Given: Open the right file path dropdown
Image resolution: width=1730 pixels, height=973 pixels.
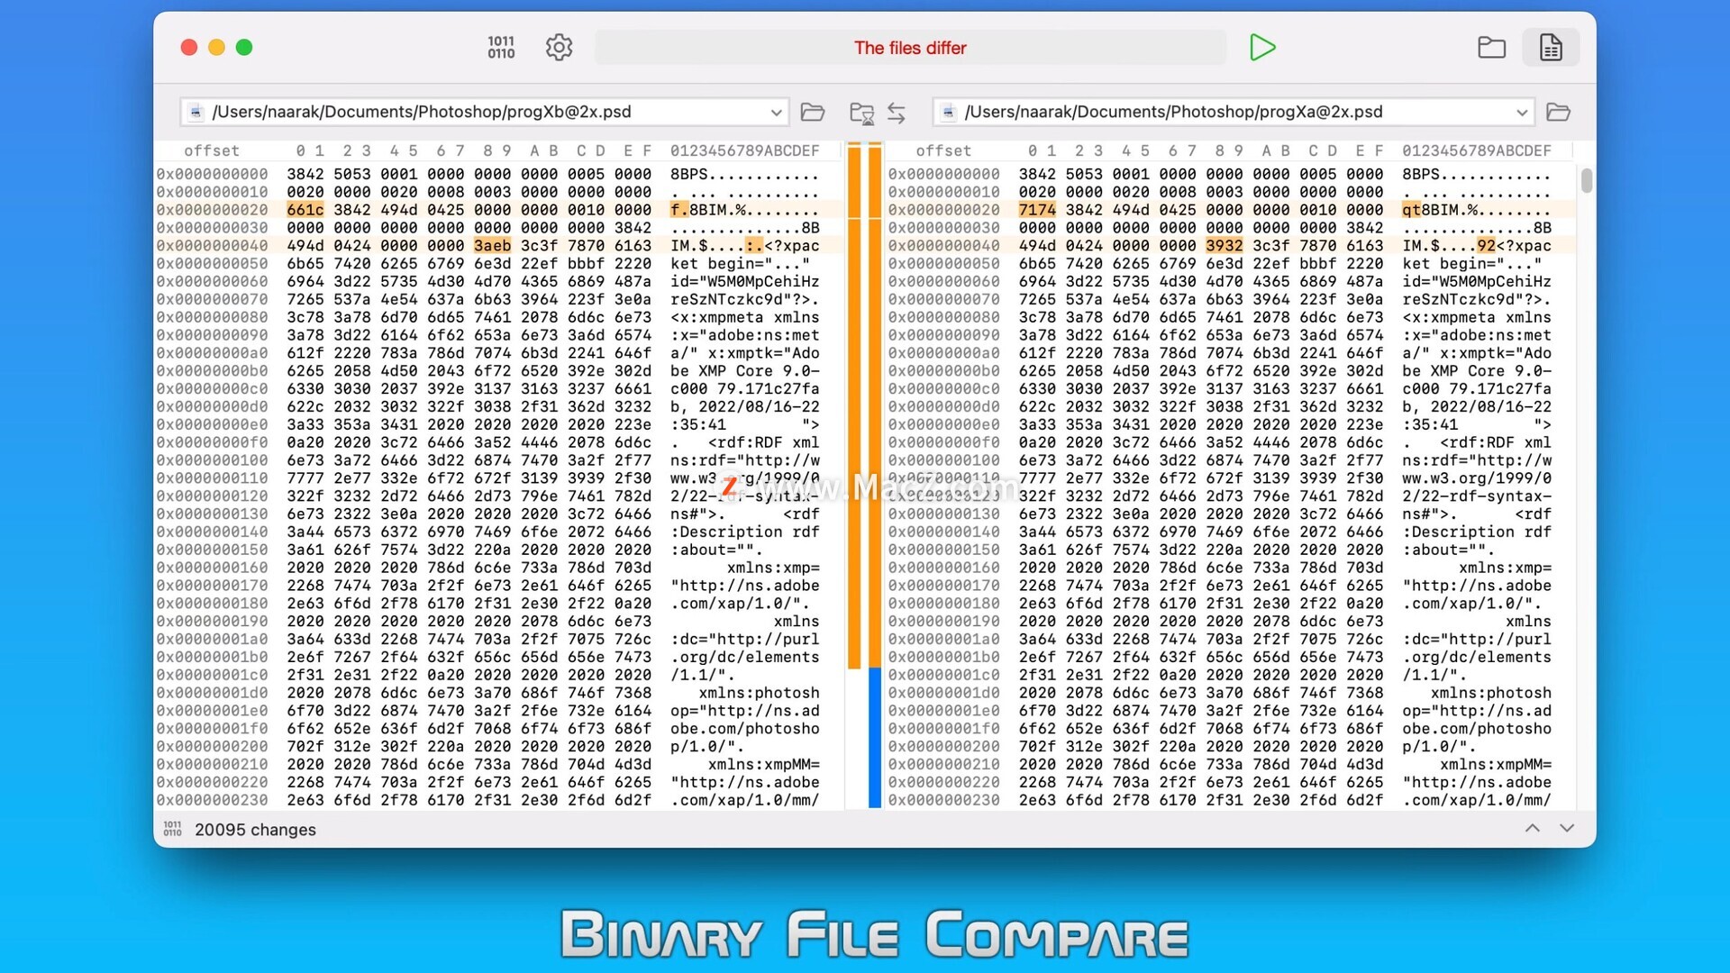Looking at the screenshot, I should coord(1522,113).
